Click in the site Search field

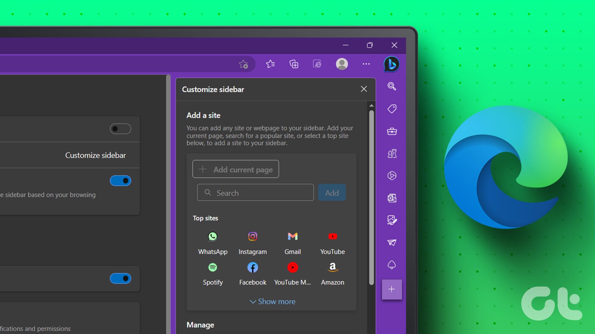pos(255,192)
